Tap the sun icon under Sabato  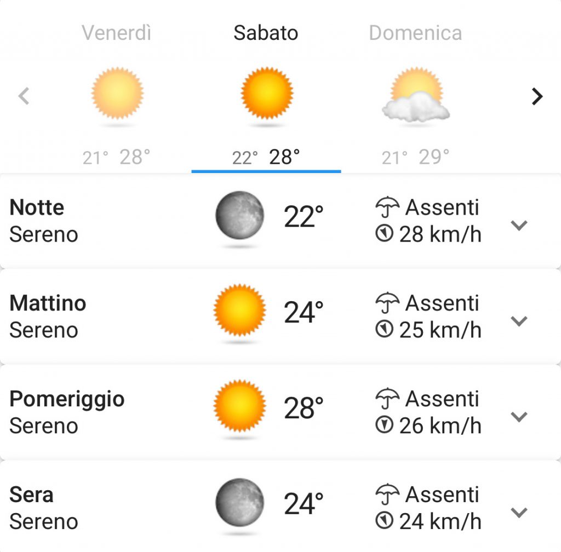tap(267, 93)
